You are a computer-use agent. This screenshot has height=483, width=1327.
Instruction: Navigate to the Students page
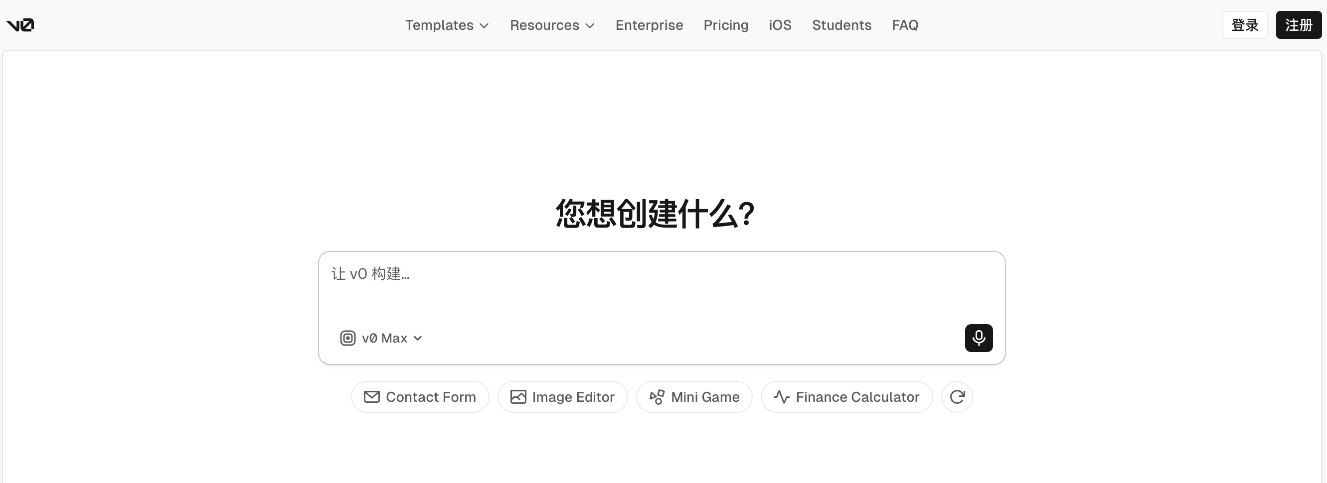[841, 25]
